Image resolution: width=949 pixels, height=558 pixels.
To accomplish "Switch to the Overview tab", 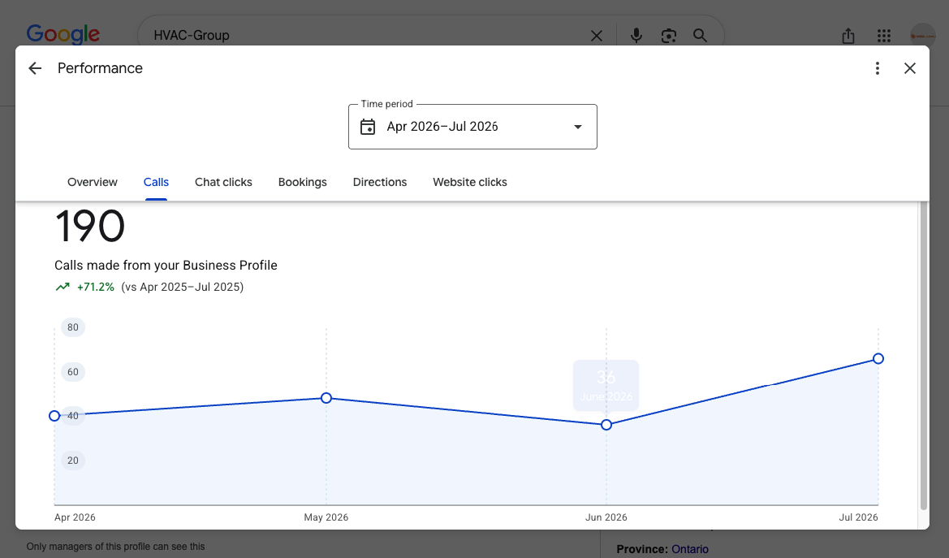I will pyautogui.click(x=93, y=183).
